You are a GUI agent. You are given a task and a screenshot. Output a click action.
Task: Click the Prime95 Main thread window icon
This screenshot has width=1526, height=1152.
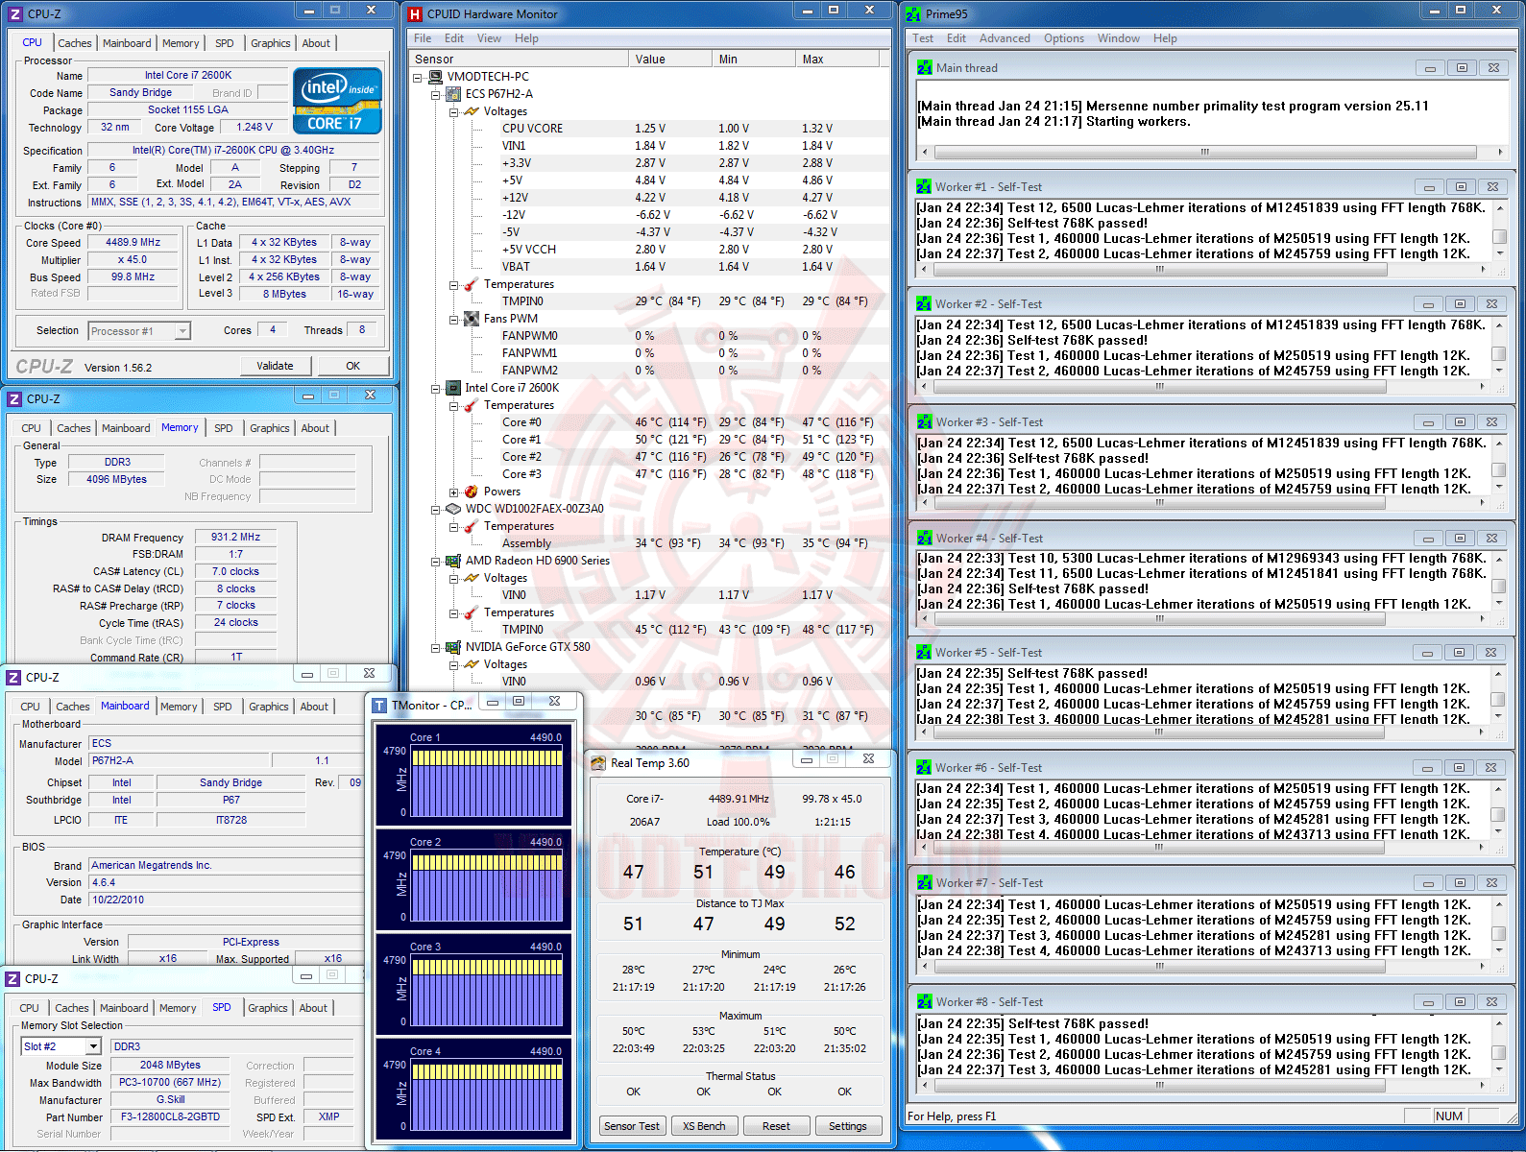[x=925, y=68]
